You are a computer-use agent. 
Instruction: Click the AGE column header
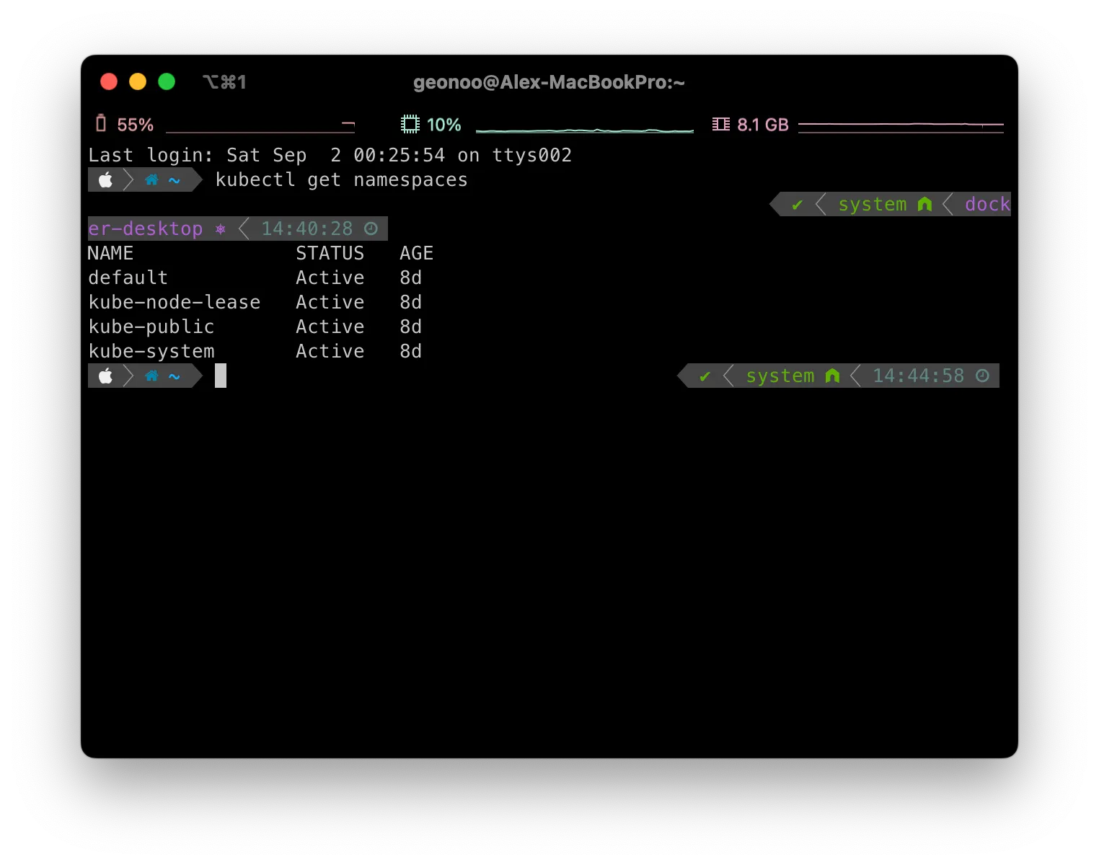pos(416,253)
